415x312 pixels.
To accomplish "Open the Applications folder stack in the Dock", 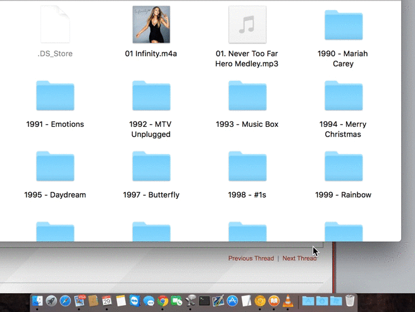I will coord(308,301).
